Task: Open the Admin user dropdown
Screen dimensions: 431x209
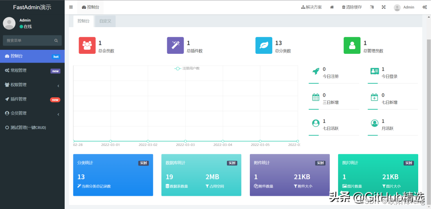Action: 404,8
